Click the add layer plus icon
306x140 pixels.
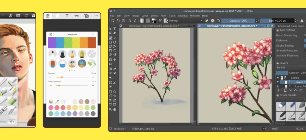tap(279, 90)
